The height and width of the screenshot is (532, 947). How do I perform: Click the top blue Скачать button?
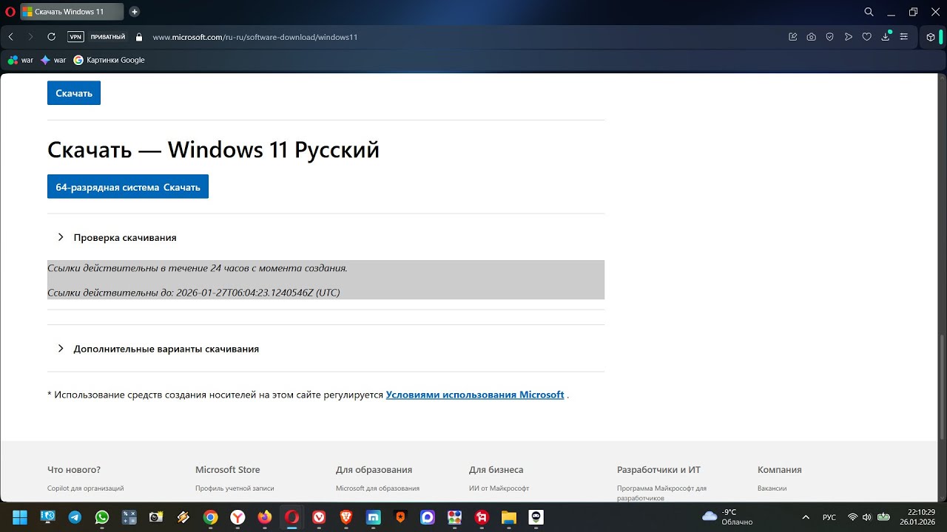click(74, 93)
